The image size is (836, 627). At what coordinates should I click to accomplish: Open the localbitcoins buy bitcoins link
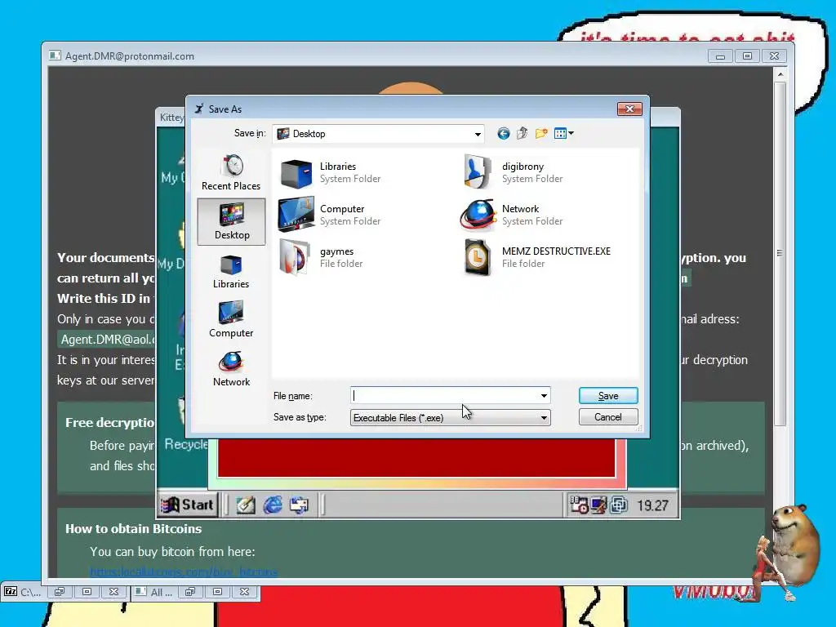pos(184,572)
